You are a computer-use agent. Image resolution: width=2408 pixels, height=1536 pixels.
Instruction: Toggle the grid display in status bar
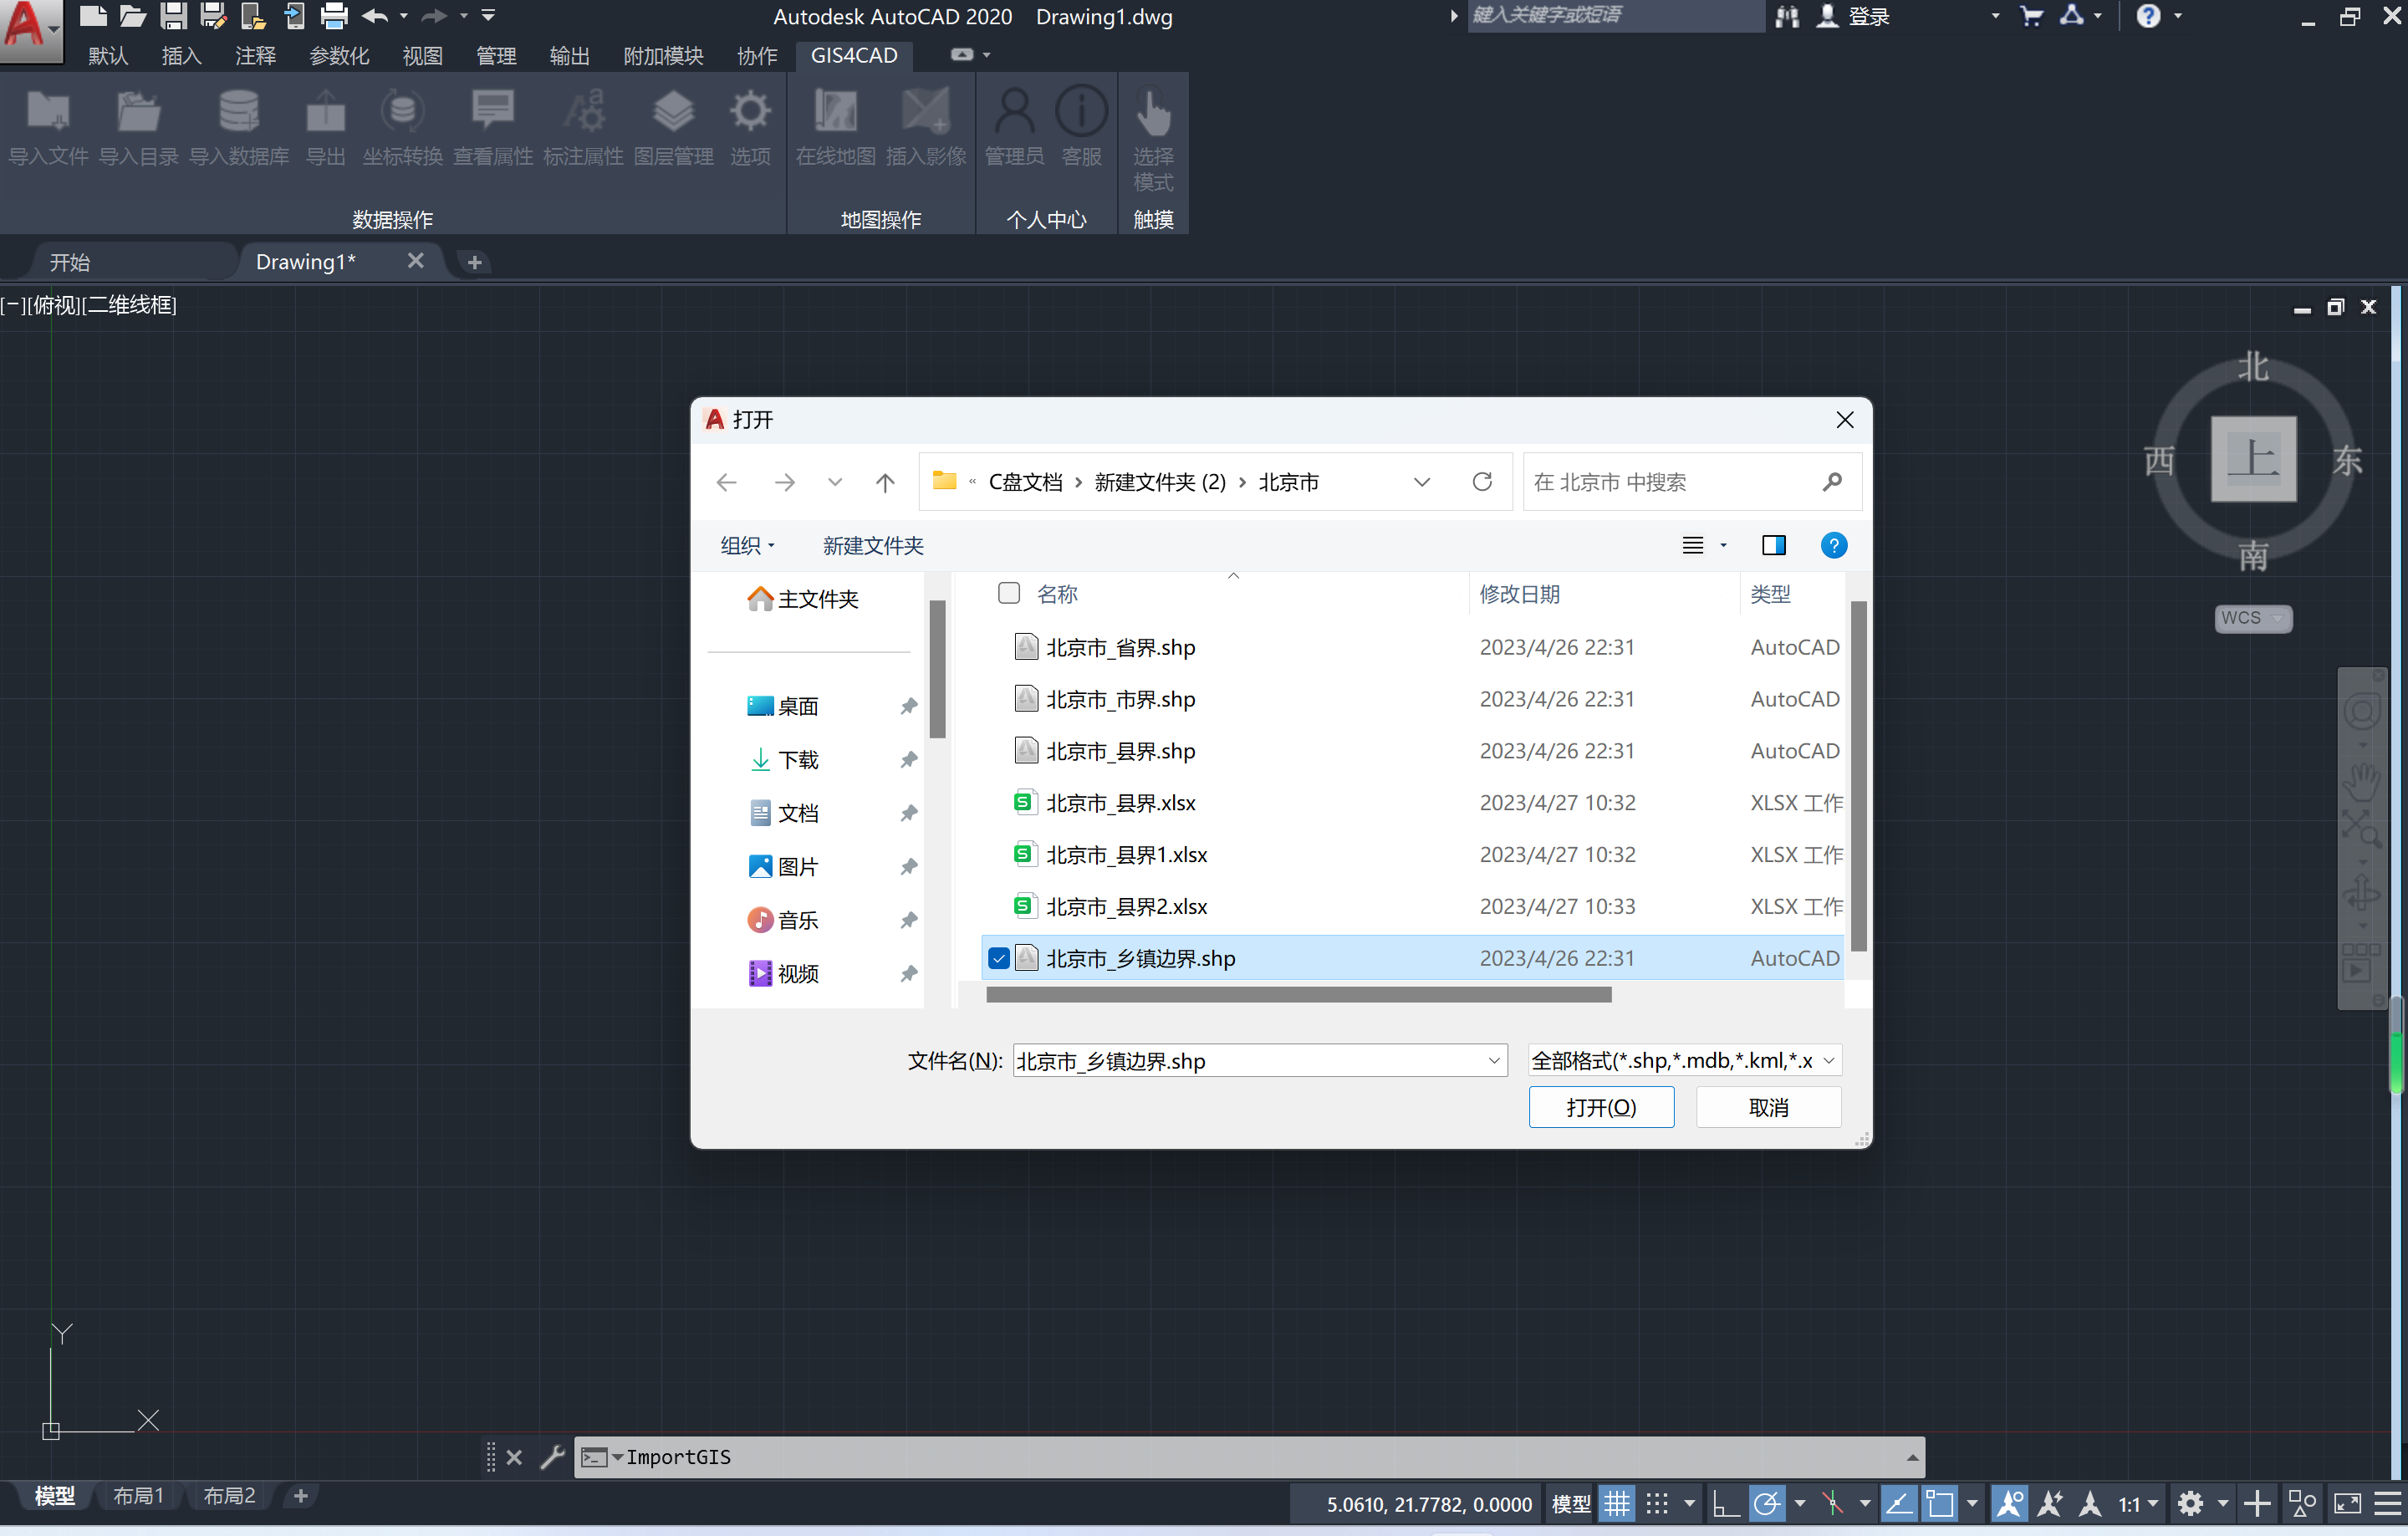click(1617, 1503)
